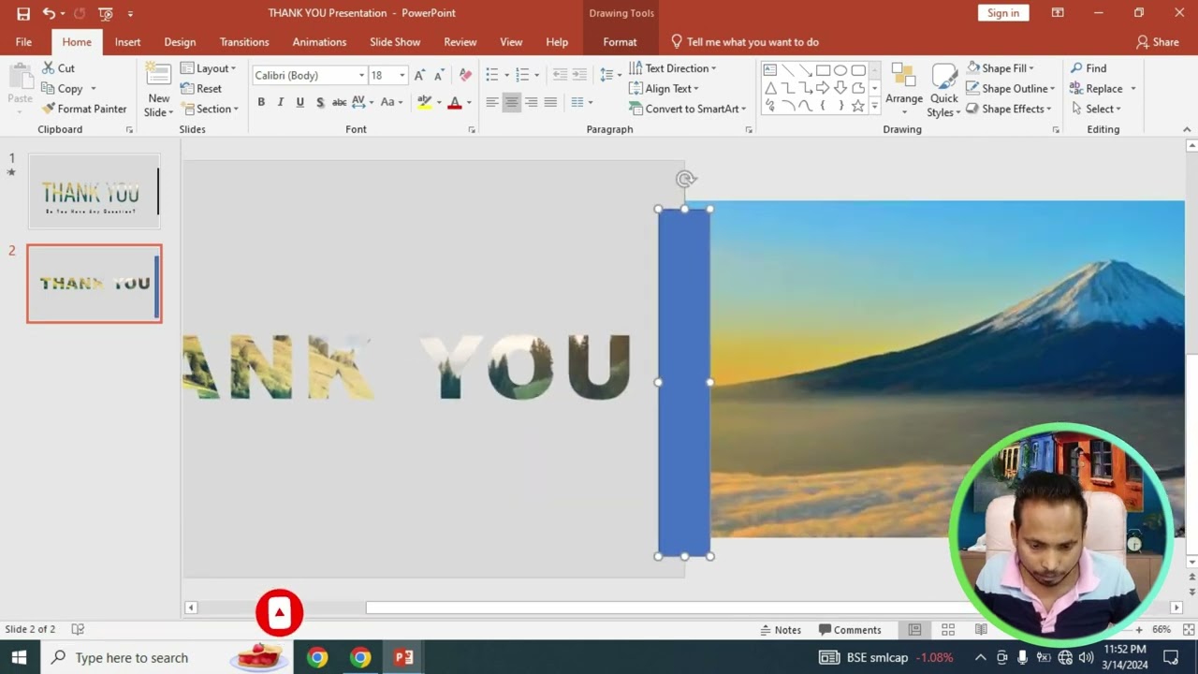Click the Cut scissors icon
This screenshot has width=1198, height=674.
coord(49,68)
